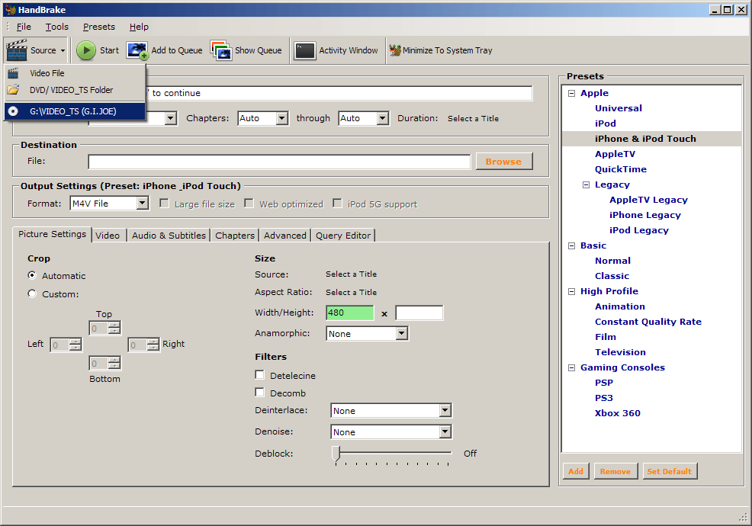This screenshot has height=526, width=752.
Task: Switch to the Audio & Subtitles tab
Action: coord(169,236)
